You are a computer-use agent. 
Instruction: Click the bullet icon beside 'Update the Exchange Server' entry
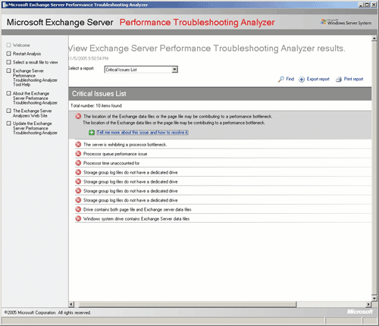9,124
